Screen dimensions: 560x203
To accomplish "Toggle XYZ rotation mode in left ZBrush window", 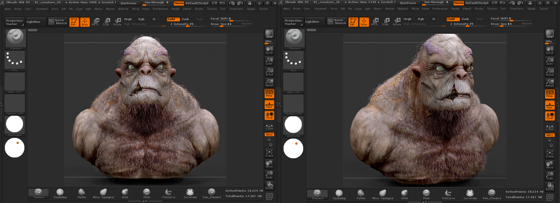I will click(269, 134).
